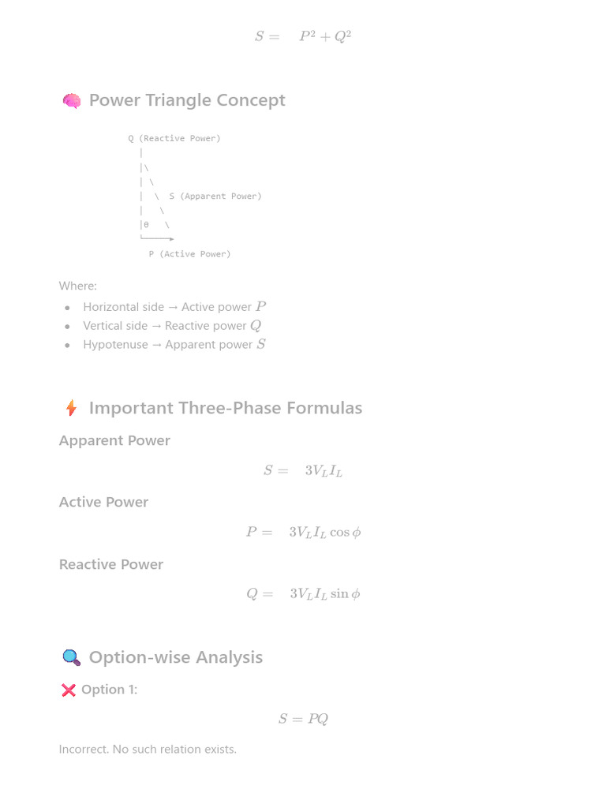606x808 pixels.
Task: Select the Power Triangle Concept heading
Action: [x=187, y=100]
